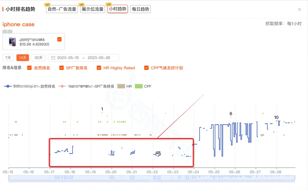
Task: Toggle the 自然排名 checkbox
Action: click(29, 68)
